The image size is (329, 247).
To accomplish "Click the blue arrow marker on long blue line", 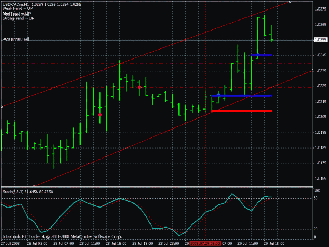I will point(218,95).
